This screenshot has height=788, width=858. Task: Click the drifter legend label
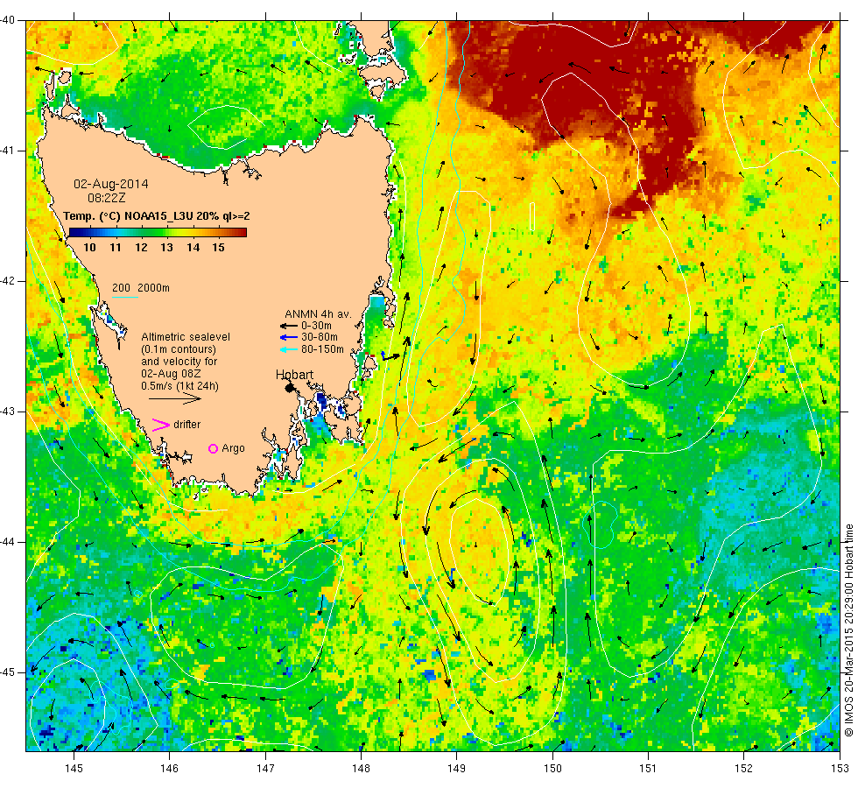coord(187,425)
